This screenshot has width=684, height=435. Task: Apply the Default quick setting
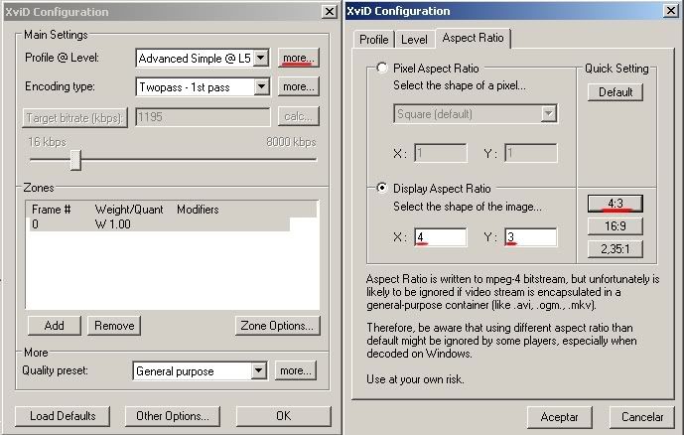point(616,92)
